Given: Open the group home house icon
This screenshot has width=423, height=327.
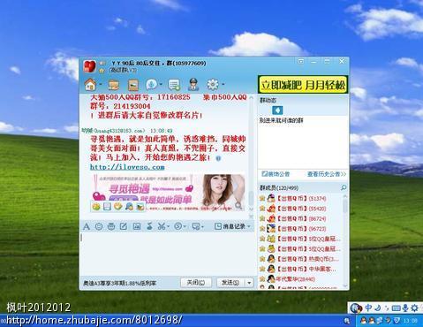Looking at the screenshot, I should point(90,85).
